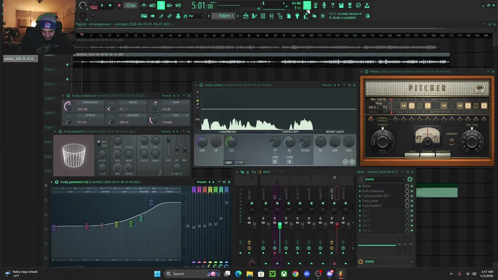498x280 pixels.
Task: Toggle the link/chain icon in toolbar
Action: click(170, 16)
